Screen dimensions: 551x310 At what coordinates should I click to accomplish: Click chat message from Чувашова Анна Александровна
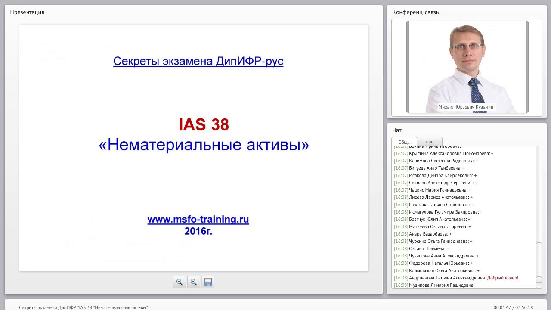[436, 256]
